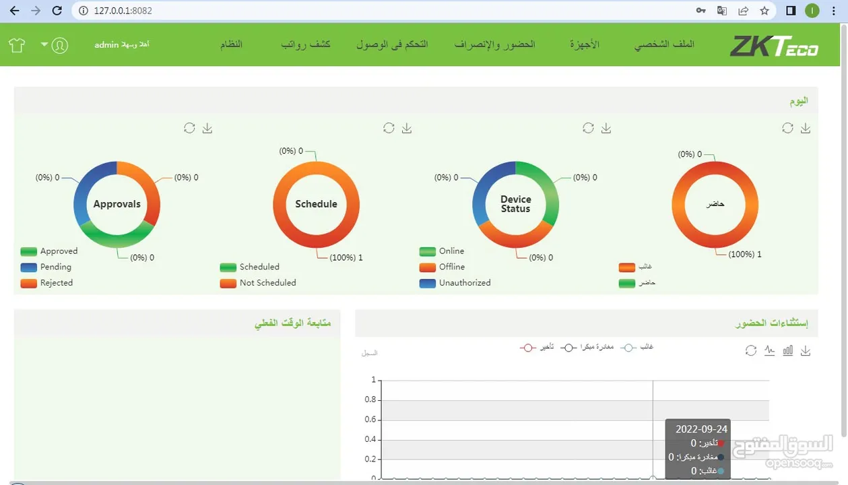848x485 pixels.
Task: Toggle the Approved legend entry
Action: pyautogui.click(x=49, y=251)
